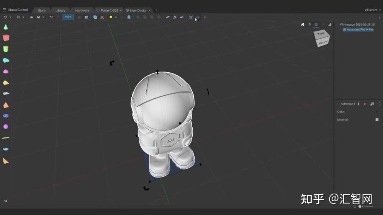Delete the Astronaut object using the red X
383x215 pixels.
pyautogui.click(x=365, y=104)
